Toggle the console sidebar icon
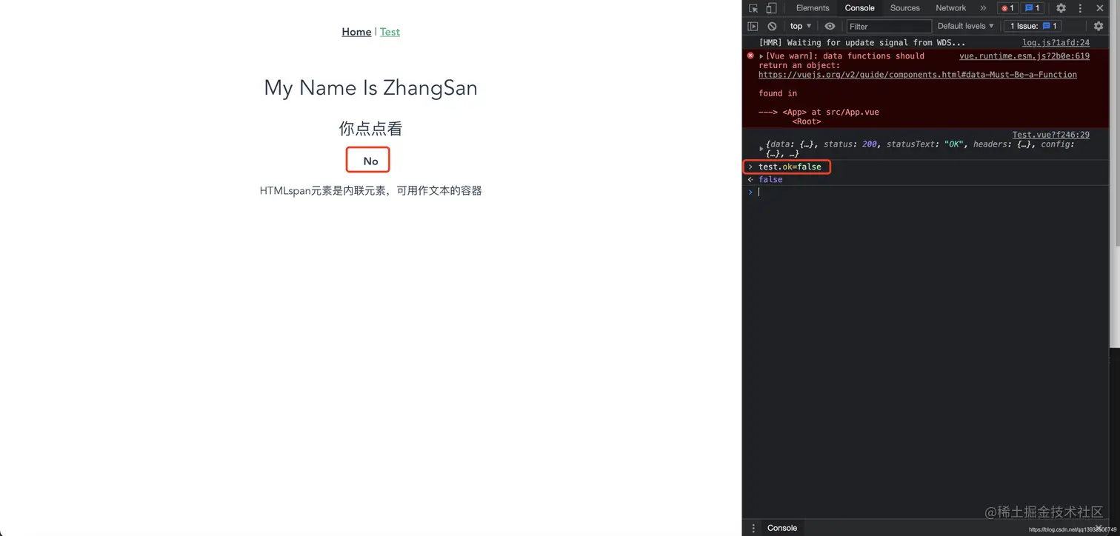1120x536 pixels. coord(753,26)
